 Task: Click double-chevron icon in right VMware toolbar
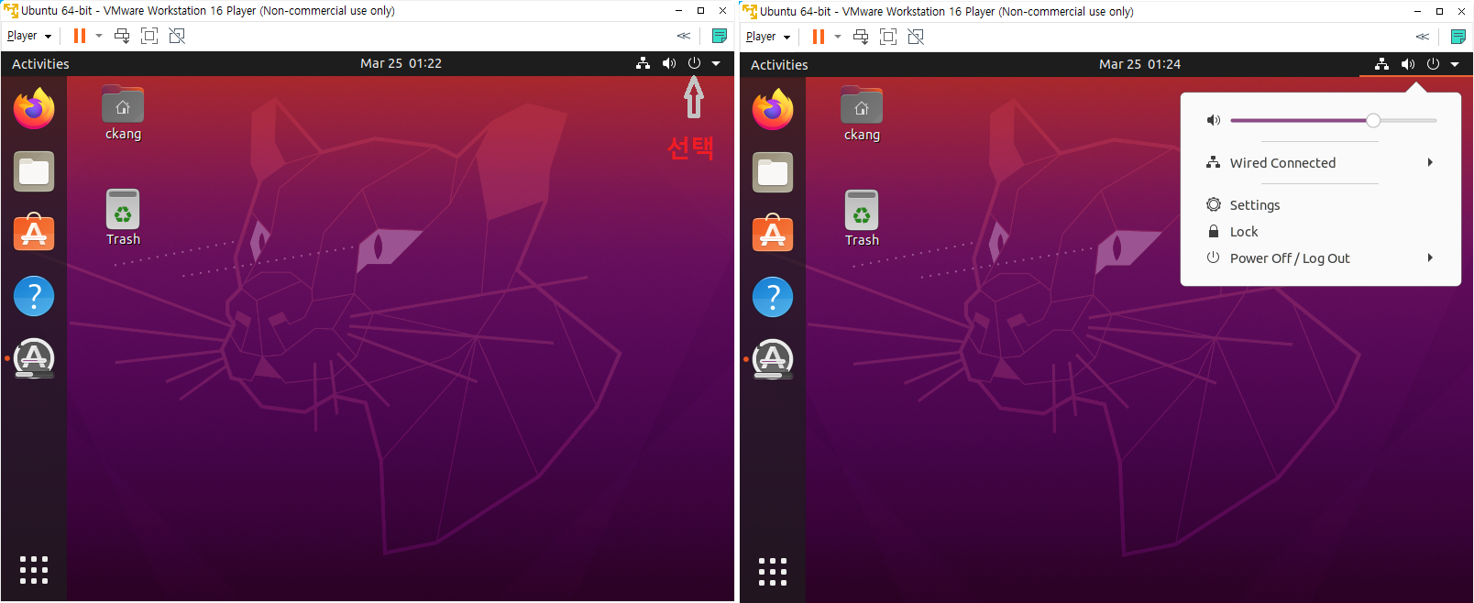tap(1423, 37)
